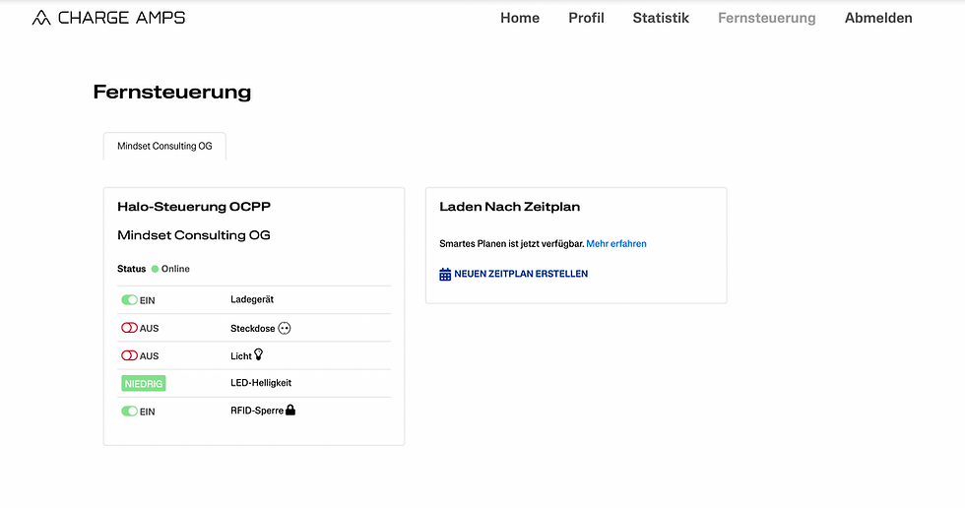Go to the Home page

tap(520, 18)
